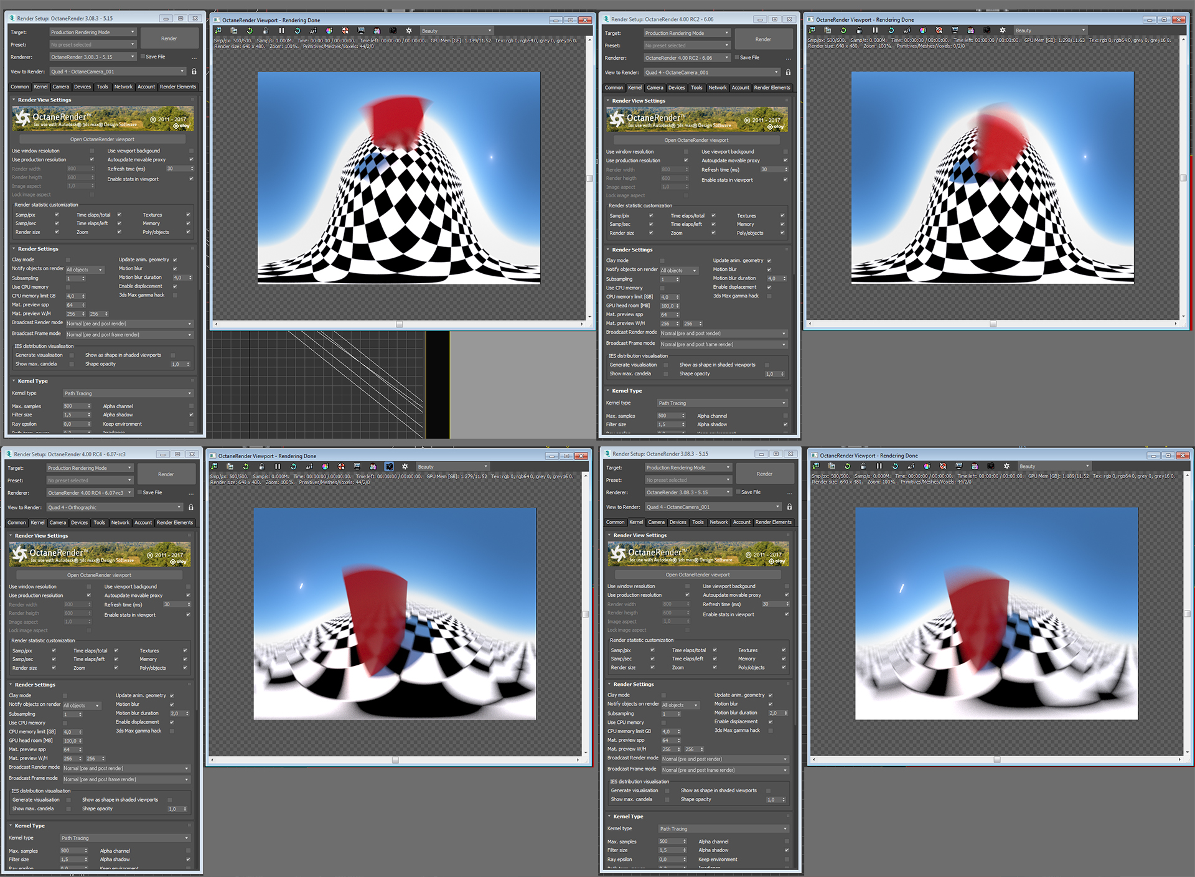Click the highlighted camera icon in lower-left viewport toolbar
The height and width of the screenshot is (877, 1195).
(389, 466)
